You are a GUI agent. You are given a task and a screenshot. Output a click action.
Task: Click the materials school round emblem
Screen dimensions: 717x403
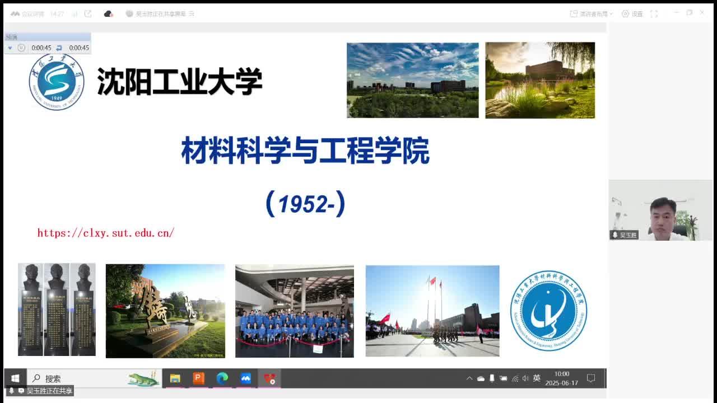[548, 311]
